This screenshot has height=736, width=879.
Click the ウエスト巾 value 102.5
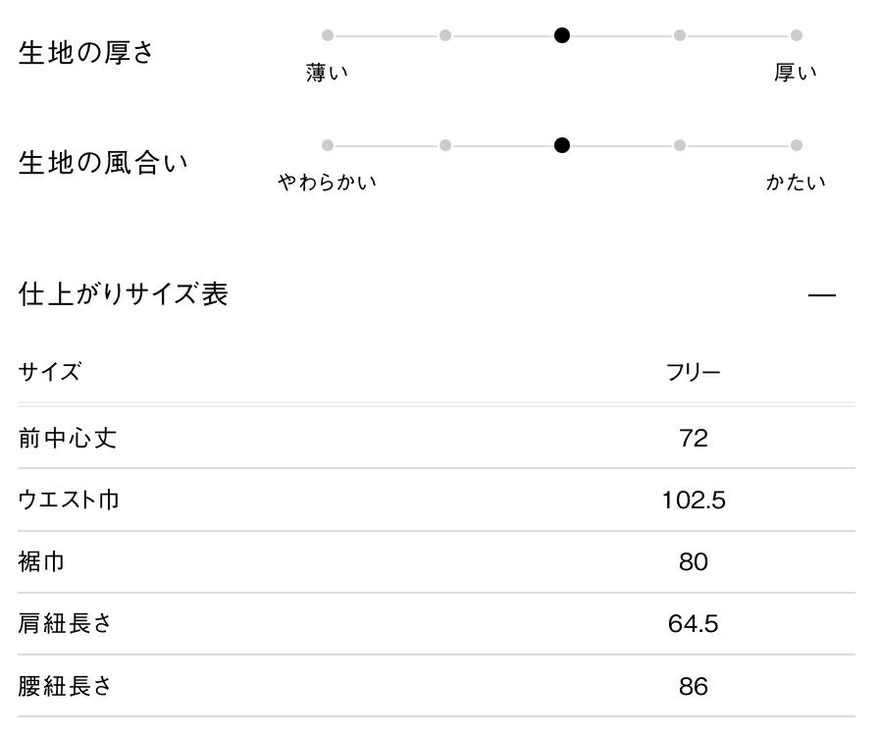[x=693, y=500]
